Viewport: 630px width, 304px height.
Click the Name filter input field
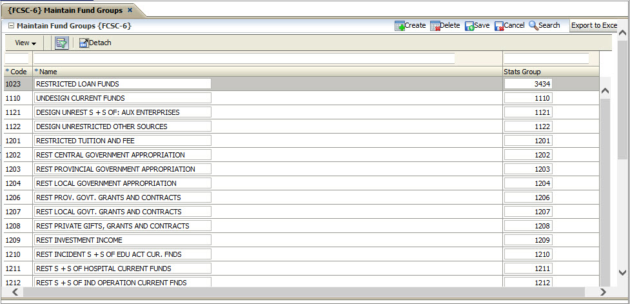click(244, 59)
